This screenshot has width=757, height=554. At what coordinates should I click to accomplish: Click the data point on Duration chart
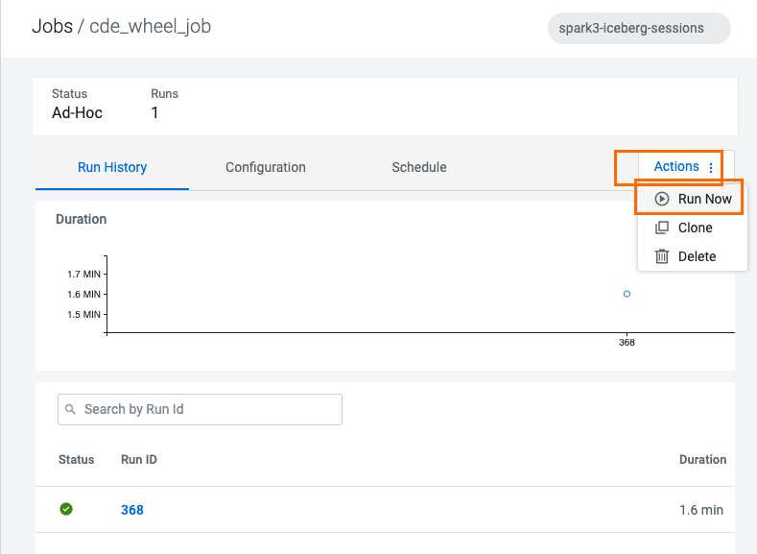627,294
